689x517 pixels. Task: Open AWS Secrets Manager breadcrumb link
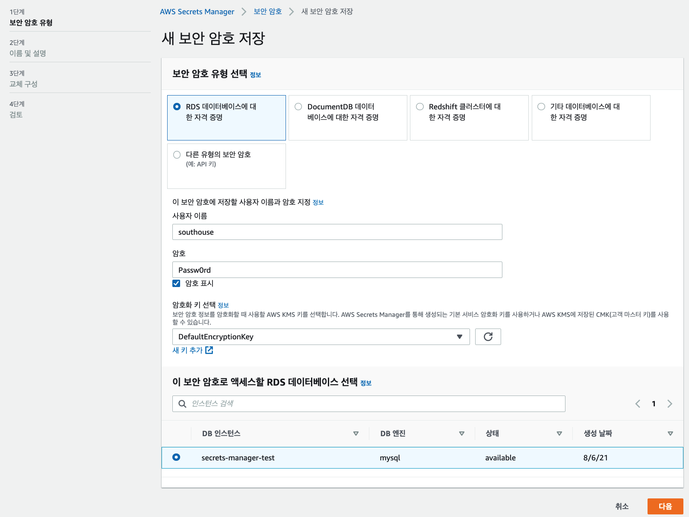pos(197,12)
